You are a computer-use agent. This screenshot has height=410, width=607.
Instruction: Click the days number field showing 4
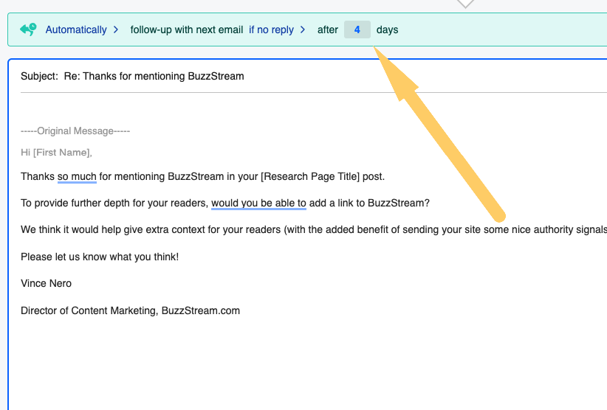click(357, 29)
